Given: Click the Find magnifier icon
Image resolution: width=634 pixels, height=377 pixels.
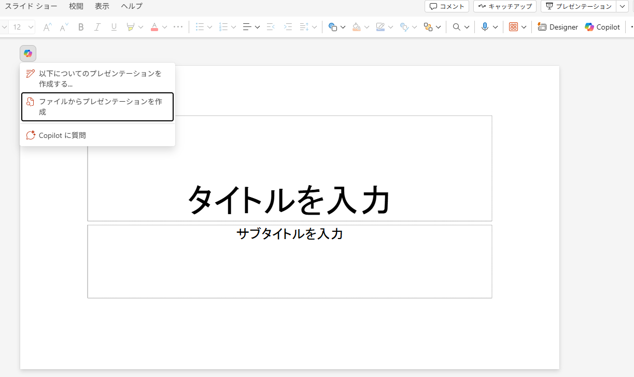Looking at the screenshot, I should pos(457,27).
